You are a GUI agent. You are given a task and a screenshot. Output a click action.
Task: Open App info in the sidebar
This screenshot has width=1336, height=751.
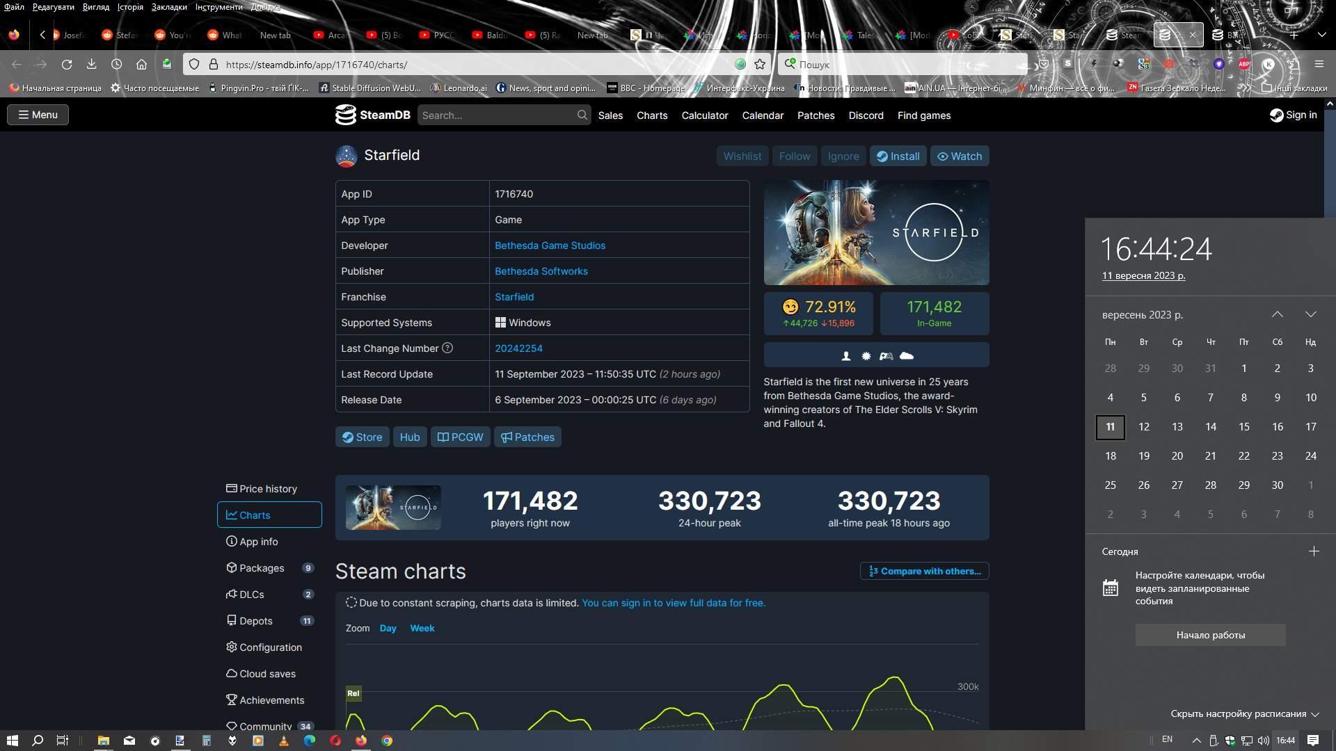269,542
